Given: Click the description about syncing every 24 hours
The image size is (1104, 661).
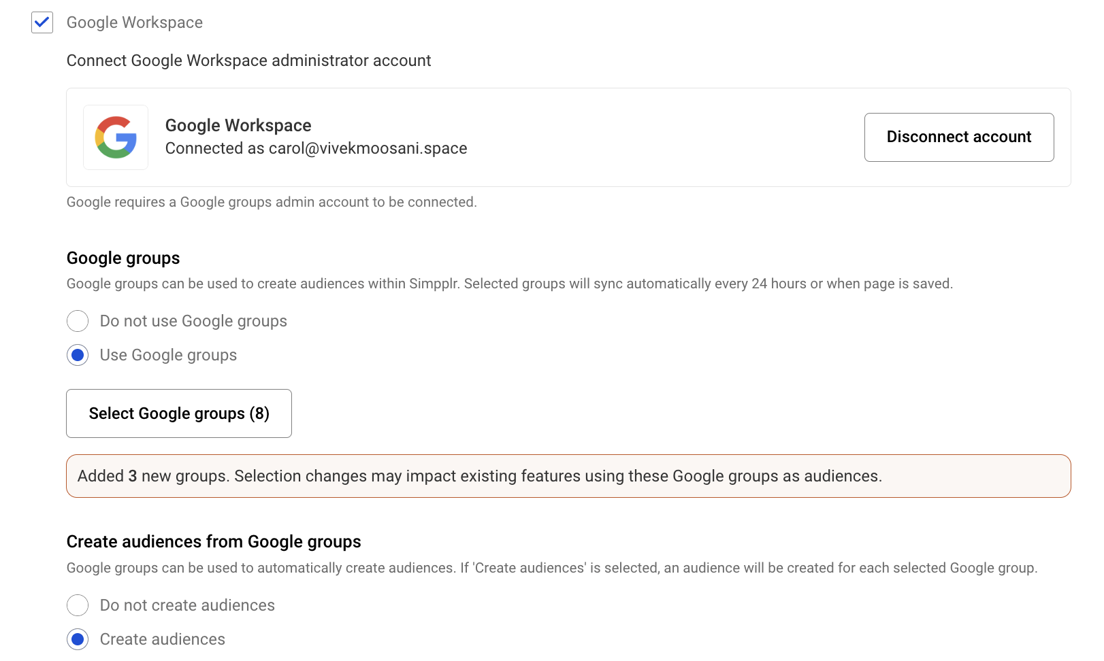Looking at the screenshot, I should pyautogui.click(x=509, y=284).
